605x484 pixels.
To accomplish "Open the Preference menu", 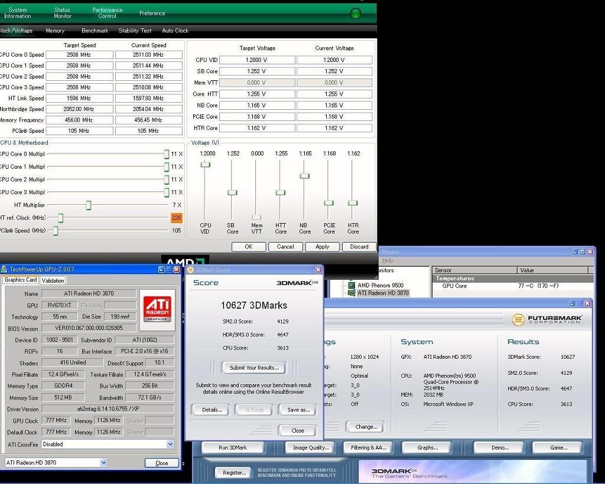I will click(x=152, y=13).
